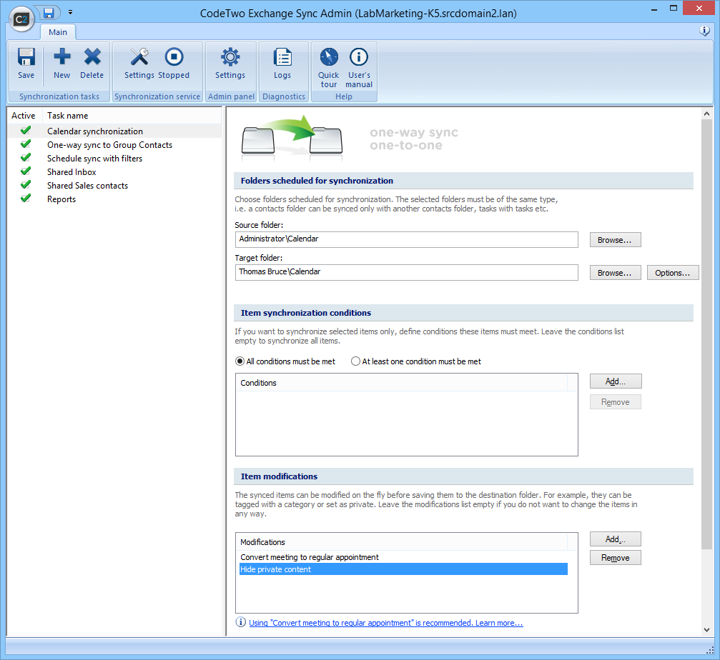Toggle active checkmark for Calendar synchronization
This screenshot has width=720, height=660.
26,131
